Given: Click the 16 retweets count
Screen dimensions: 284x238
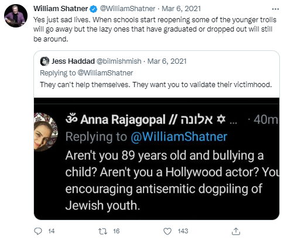Looking at the screenshot, I should pyautogui.click(x=116, y=232).
